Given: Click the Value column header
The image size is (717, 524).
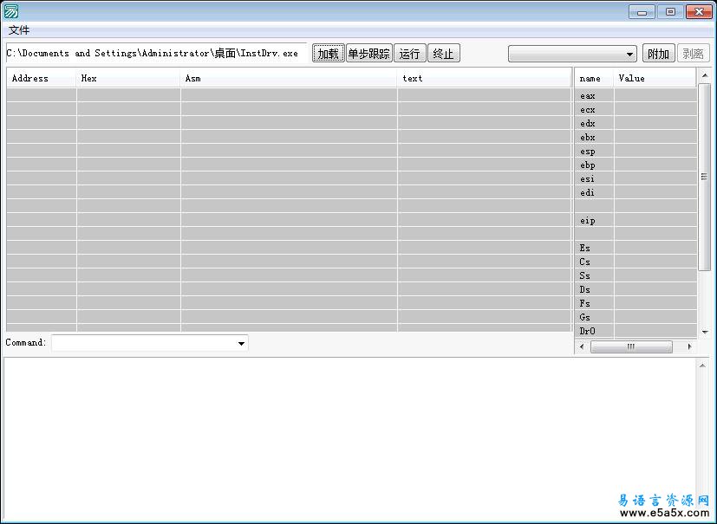Looking at the screenshot, I should pyautogui.click(x=654, y=78).
